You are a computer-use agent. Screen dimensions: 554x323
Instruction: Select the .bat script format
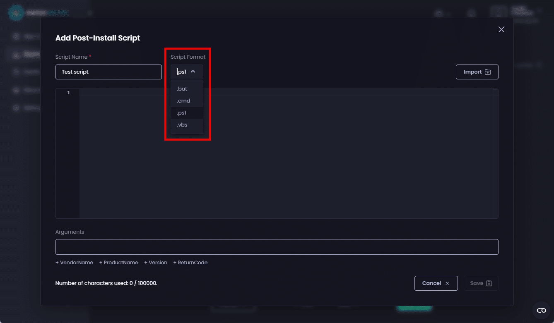pos(182,89)
